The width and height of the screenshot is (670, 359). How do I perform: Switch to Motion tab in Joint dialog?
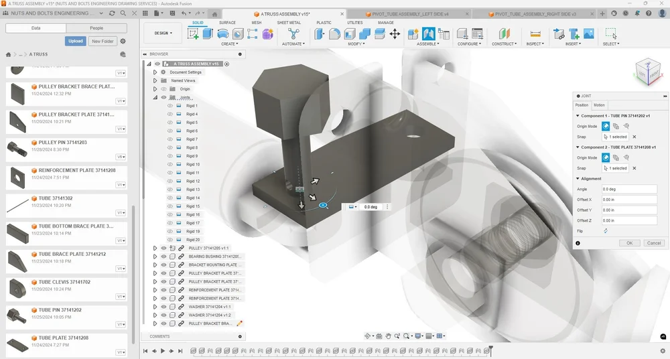pyautogui.click(x=599, y=105)
